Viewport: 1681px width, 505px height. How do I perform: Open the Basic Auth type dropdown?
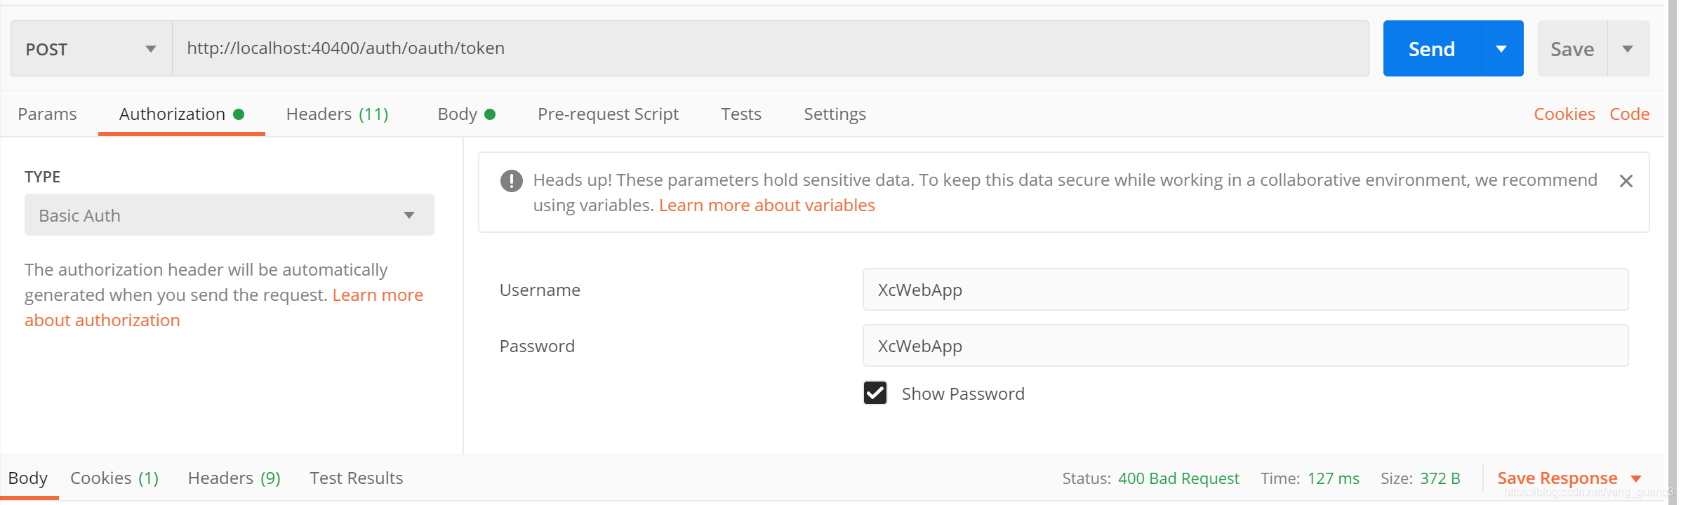tap(229, 215)
